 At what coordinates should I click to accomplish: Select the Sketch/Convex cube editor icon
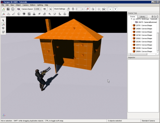pos(24,14)
